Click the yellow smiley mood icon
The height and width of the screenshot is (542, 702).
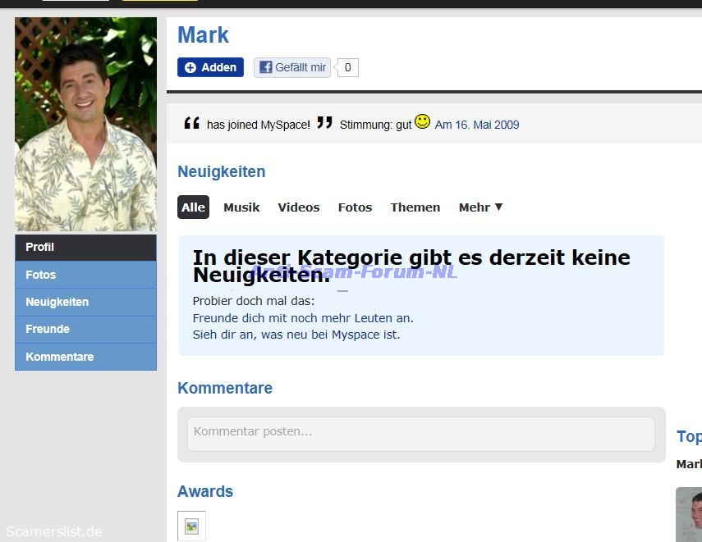tap(422, 121)
